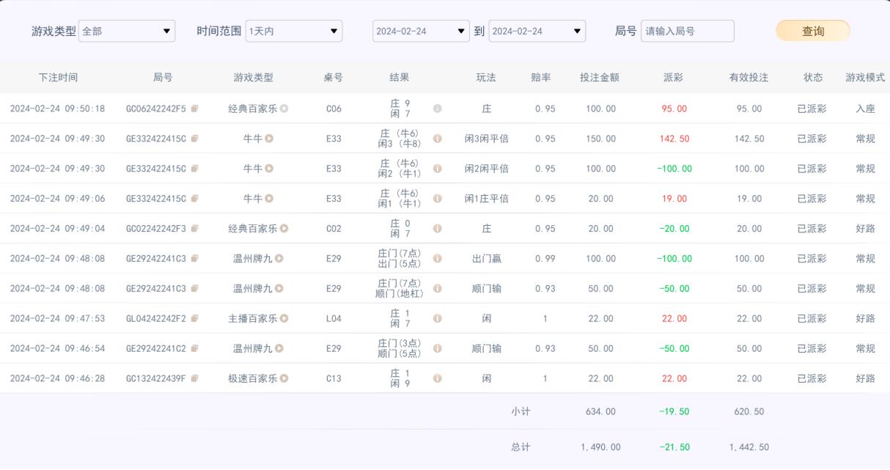Copy round number in the 闲3闲平倍 row
The width and height of the screenshot is (890, 470).
pos(194,139)
